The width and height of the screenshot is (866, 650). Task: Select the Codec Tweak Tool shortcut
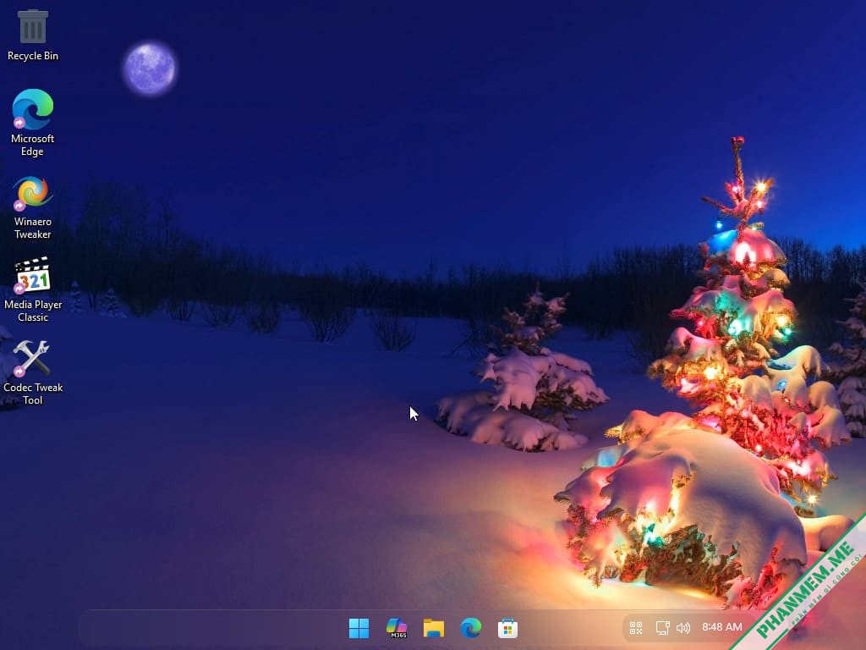33,372
